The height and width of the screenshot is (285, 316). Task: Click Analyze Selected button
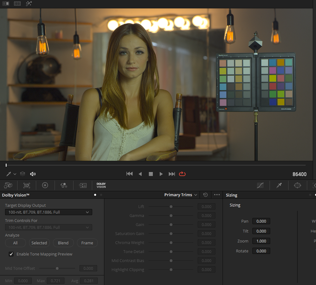click(39, 243)
